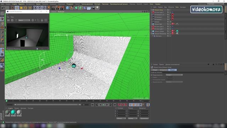
Task: Add a cube primitive object
Action: (x=67, y=8)
